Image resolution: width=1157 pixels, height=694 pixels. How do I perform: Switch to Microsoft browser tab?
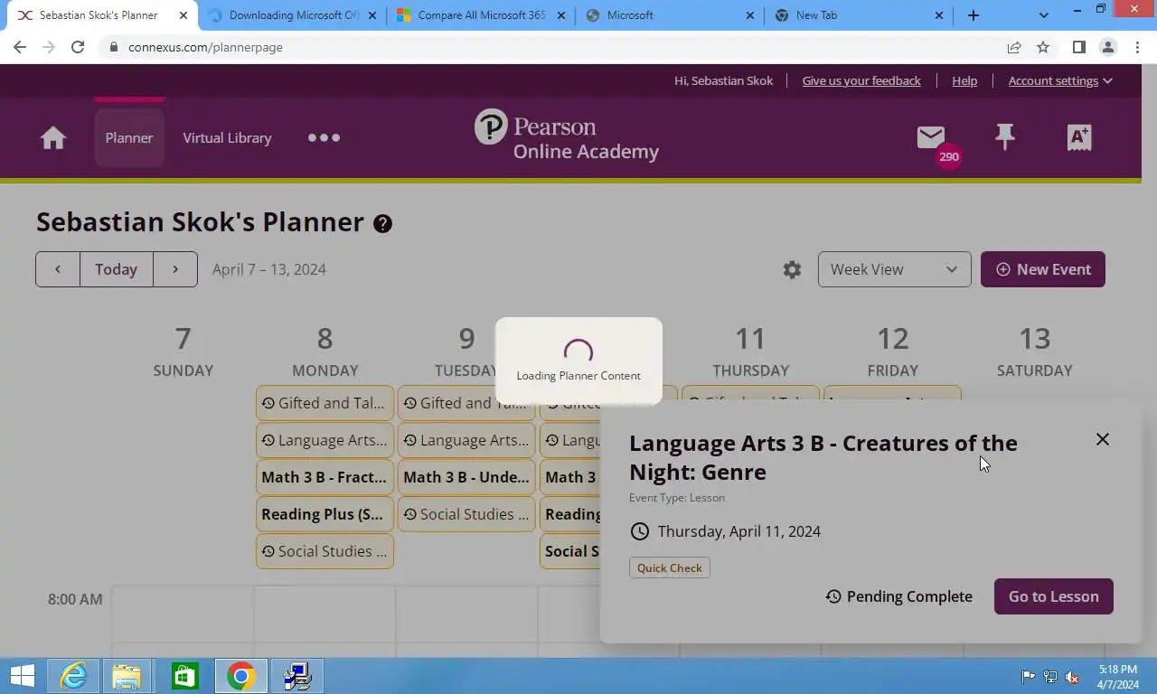click(670, 15)
